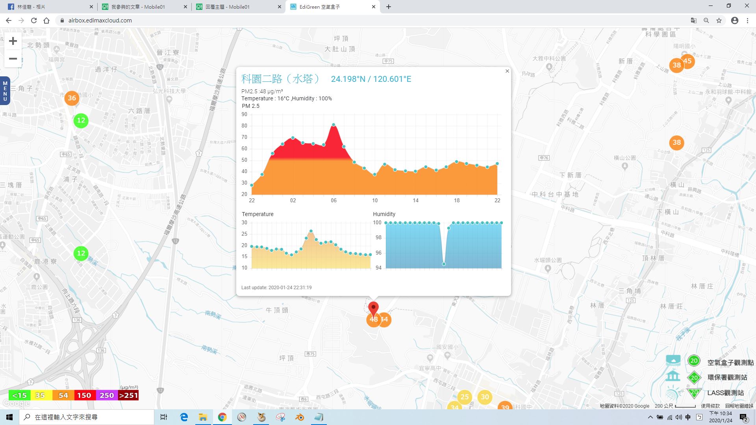Select the green 12 marker near 六路厝
Screen dimensions: 756x425
(x=81, y=120)
